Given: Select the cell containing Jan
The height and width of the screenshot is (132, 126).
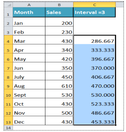Looking at the screenshot, I should click(x=29, y=22).
